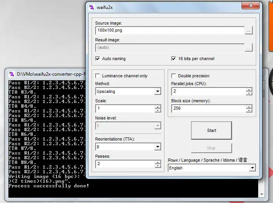Decrease the Scale value with down arrow

158,110
